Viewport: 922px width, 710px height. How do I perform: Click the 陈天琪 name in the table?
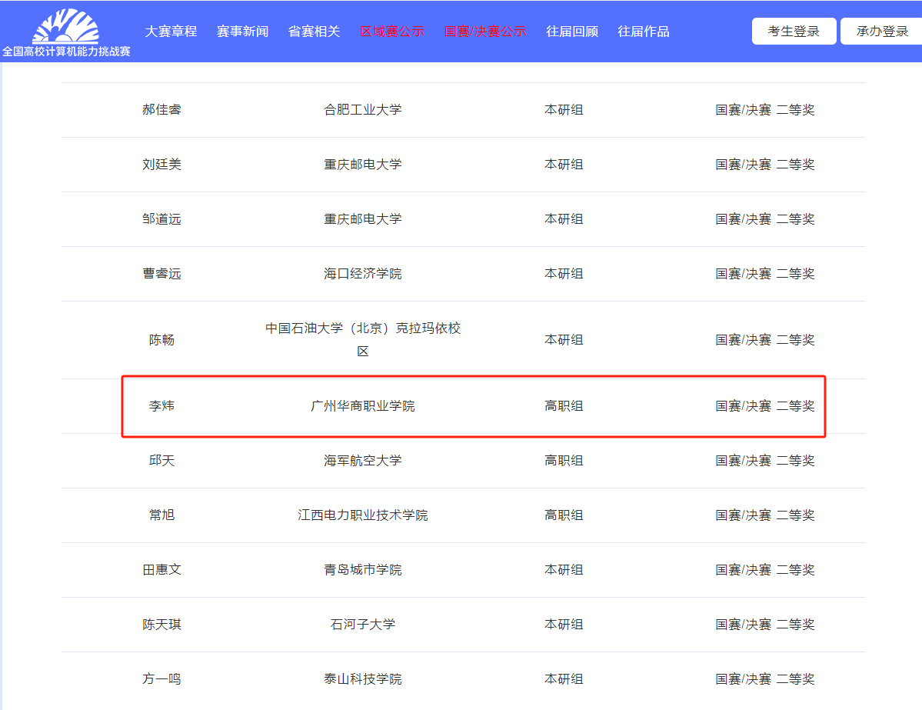pos(161,624)
